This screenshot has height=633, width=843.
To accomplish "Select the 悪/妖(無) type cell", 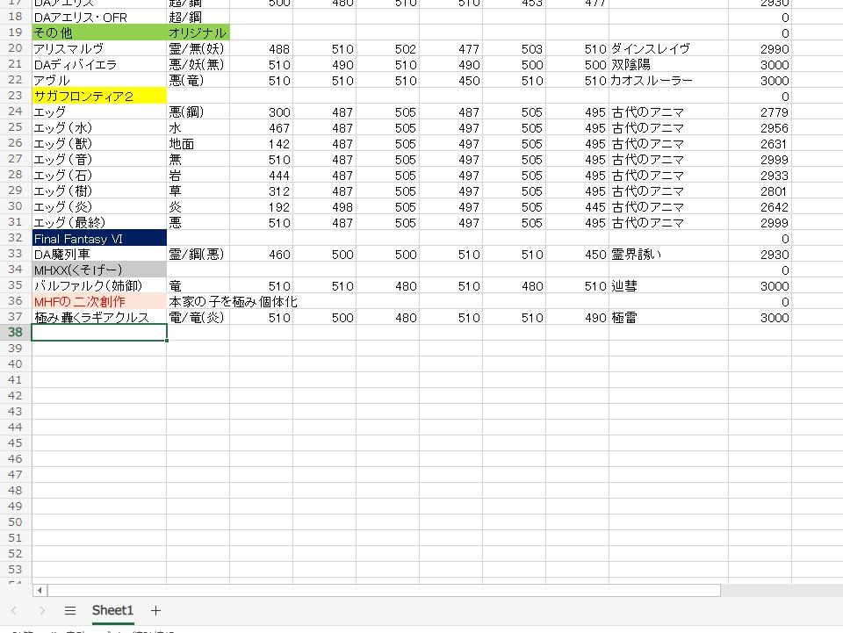I will (x=198, y=64).
